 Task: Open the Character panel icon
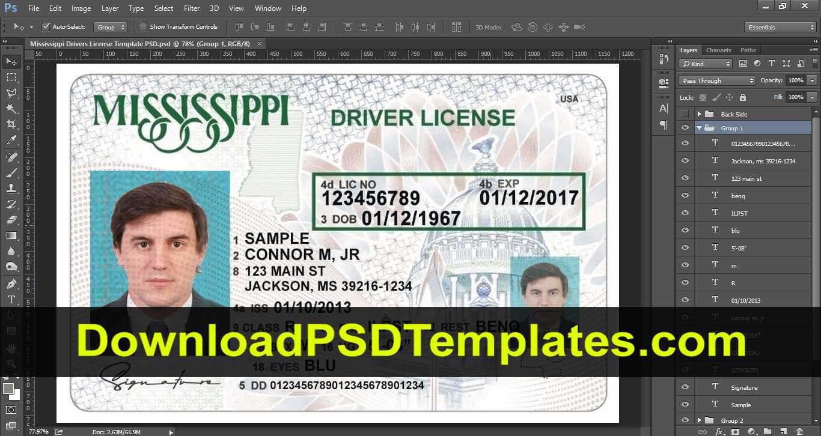[664, 108]
